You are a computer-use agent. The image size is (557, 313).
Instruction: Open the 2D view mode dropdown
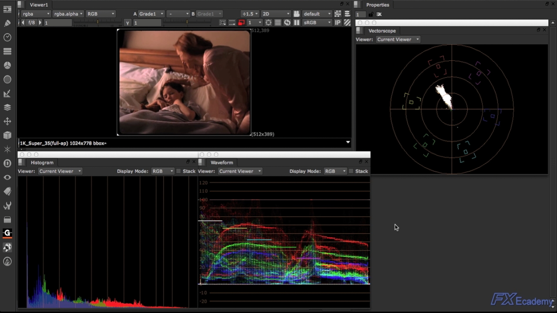(275, 14)
